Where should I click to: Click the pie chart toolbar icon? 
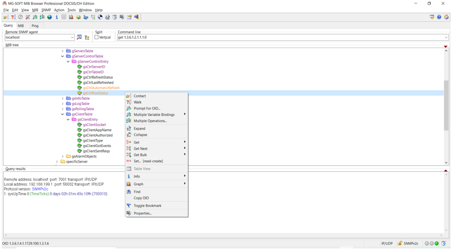(100, 17)
